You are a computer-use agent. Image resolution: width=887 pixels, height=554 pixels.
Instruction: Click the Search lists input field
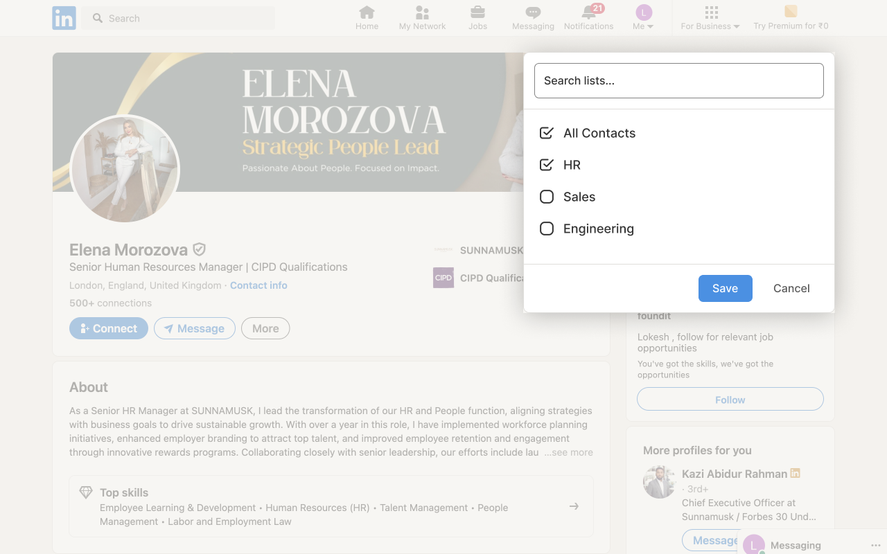pyautogui.click(x=679, y=80)
